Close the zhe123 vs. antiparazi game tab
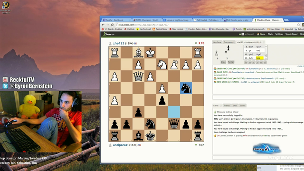Viewport: 304px width, 171px height. 264,42
